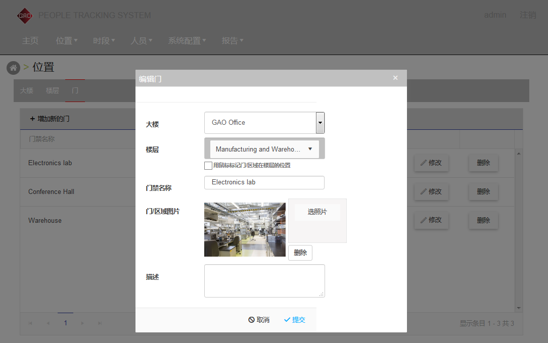Go to the last page of the pager
This screenshot has width=548, height=343.
[x=100, y=323]
